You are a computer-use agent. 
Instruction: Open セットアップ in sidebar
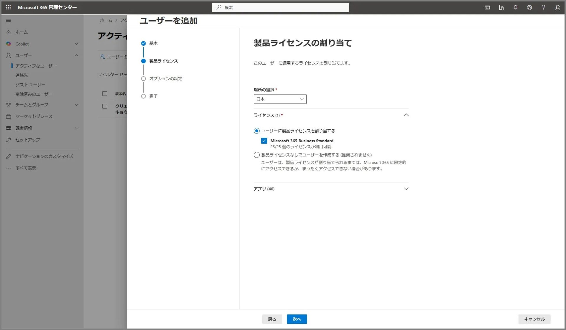tap(28, 140)
